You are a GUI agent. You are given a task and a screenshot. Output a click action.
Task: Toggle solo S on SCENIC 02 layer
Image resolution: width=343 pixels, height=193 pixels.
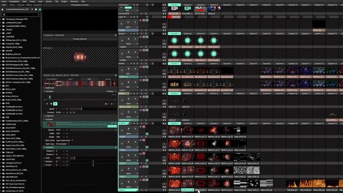[135, 69]
